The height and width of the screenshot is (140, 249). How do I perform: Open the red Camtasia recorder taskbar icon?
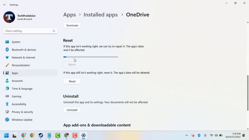point(75,135)
